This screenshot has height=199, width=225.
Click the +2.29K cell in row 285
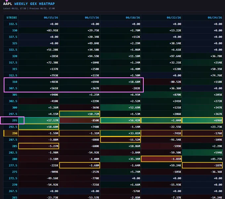click(202, 146)
